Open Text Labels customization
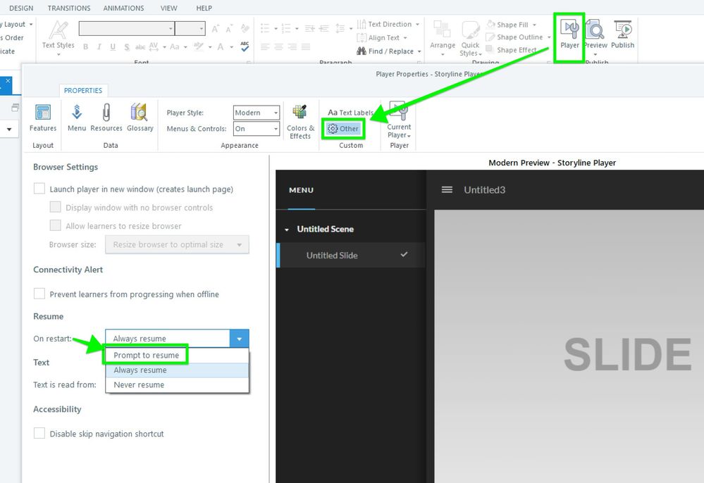This screenshot has width=704, height=483. point(350,113)
